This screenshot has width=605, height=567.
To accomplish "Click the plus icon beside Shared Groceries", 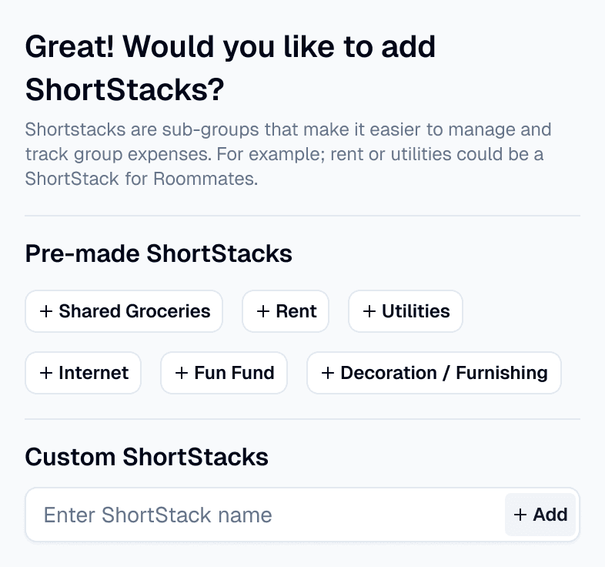I will tap(47, 311).
